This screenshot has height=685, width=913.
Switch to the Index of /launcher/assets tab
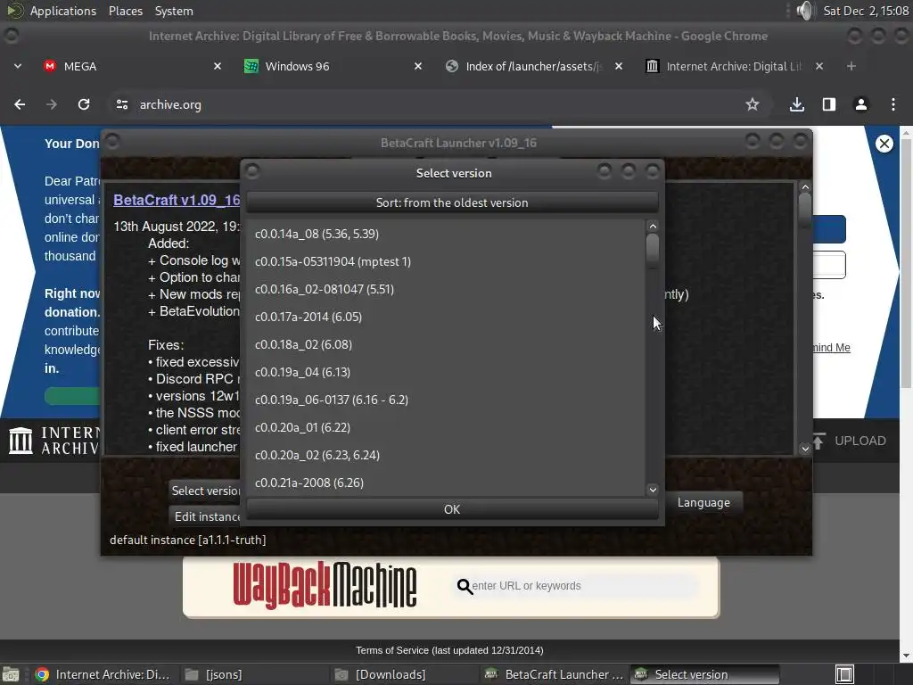pyautogui.click(x=533, y=66)
